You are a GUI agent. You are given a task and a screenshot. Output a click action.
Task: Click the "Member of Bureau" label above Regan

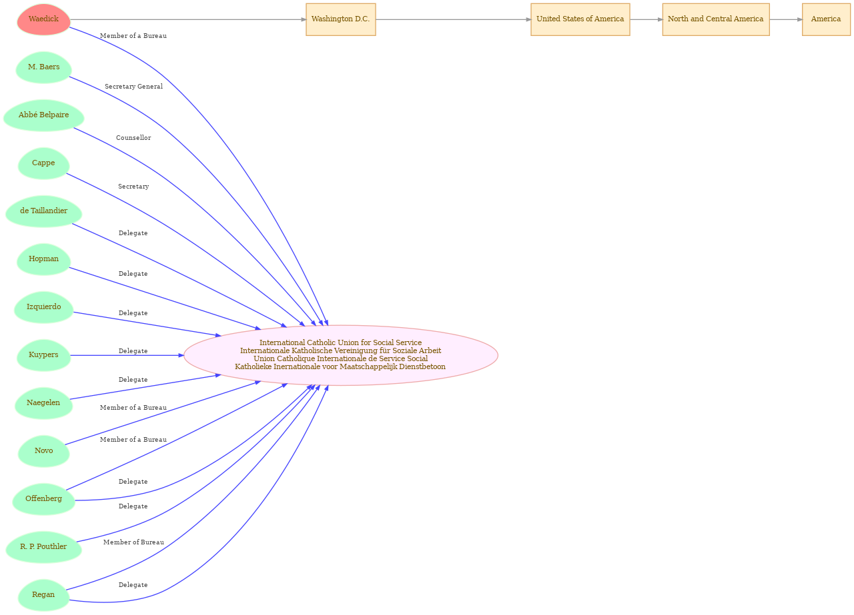point(133,542)
